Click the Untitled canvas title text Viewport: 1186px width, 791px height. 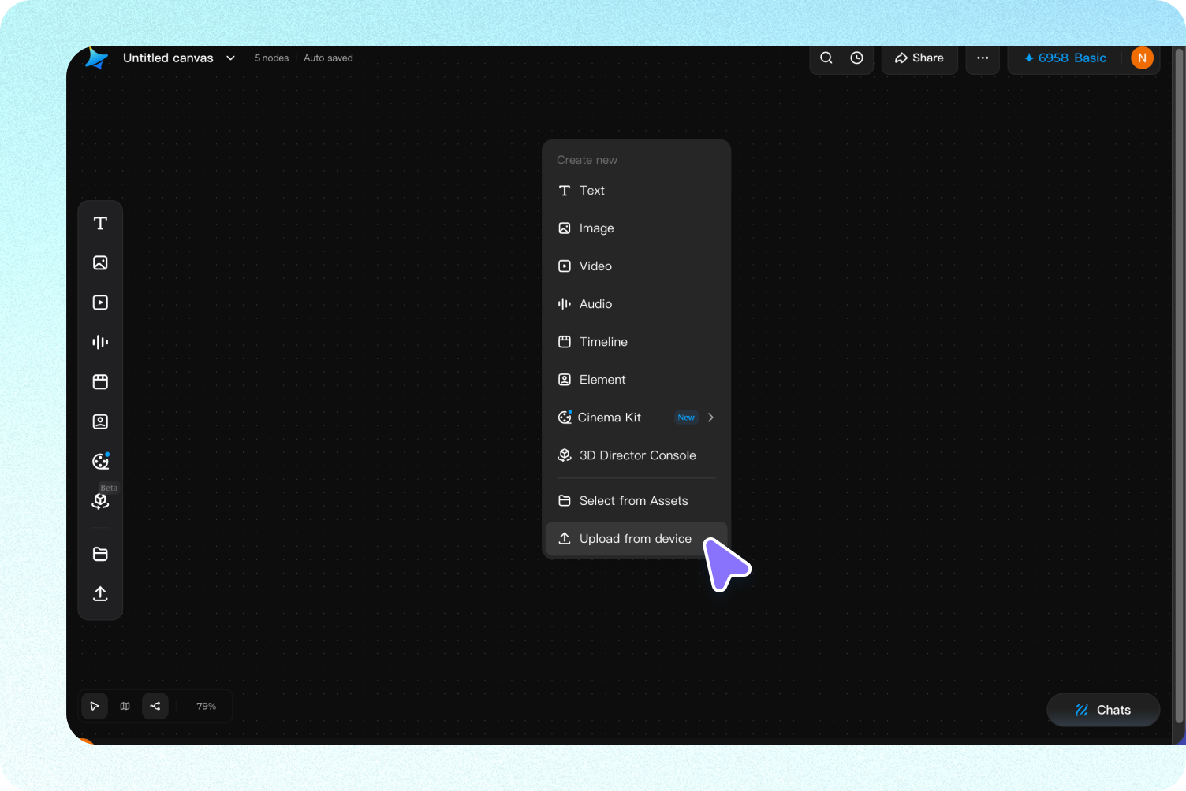(x=168, y=58)
